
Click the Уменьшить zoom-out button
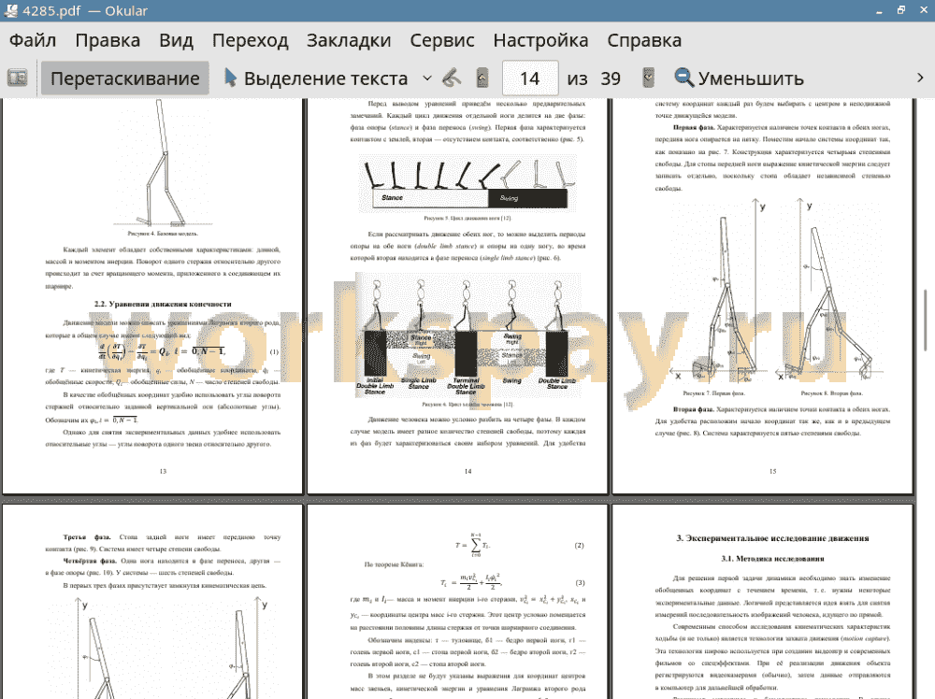coord(739,78)
